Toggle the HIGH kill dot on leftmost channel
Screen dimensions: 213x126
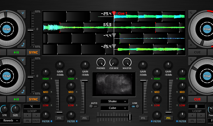pos(51,79)
